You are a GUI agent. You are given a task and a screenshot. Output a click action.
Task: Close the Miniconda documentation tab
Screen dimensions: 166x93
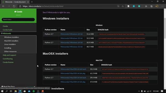coord(28,2)
